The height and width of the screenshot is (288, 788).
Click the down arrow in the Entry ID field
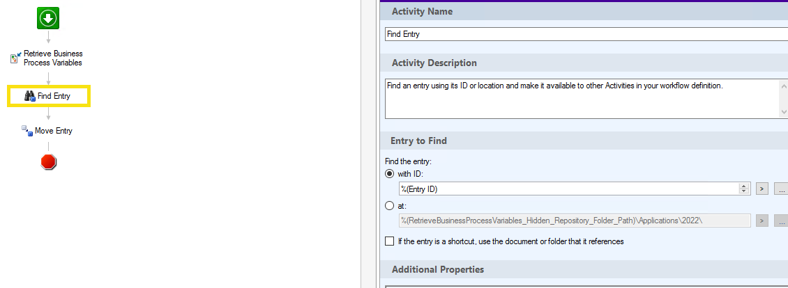point(744,191)
